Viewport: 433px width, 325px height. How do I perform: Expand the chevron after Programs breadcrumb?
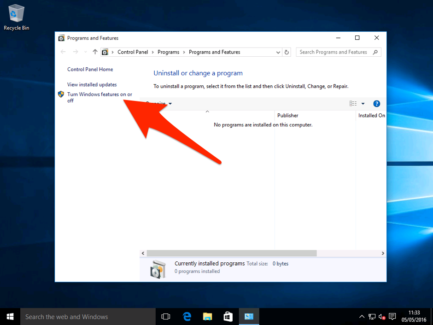click(x=184, y=52)
